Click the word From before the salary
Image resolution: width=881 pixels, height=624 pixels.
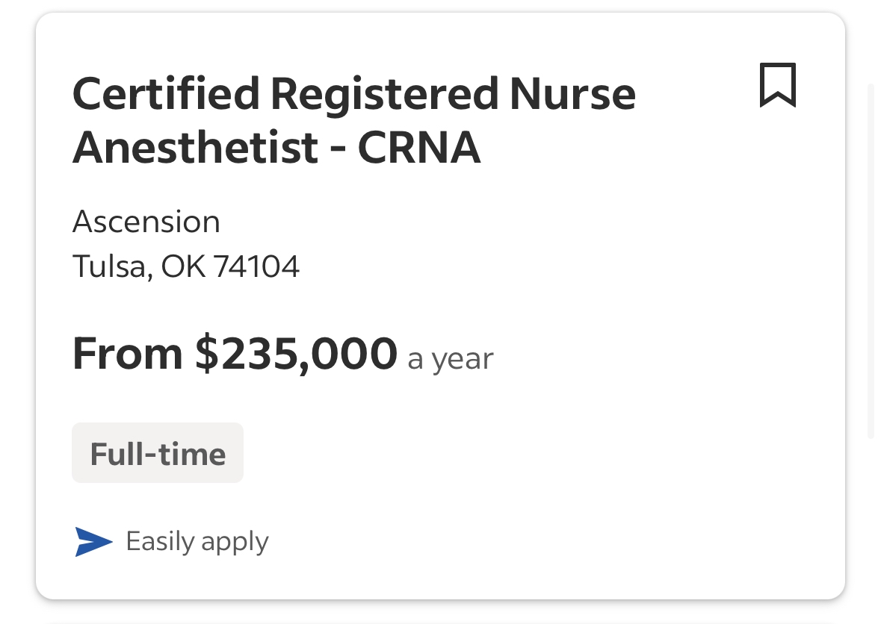point(128,354)
